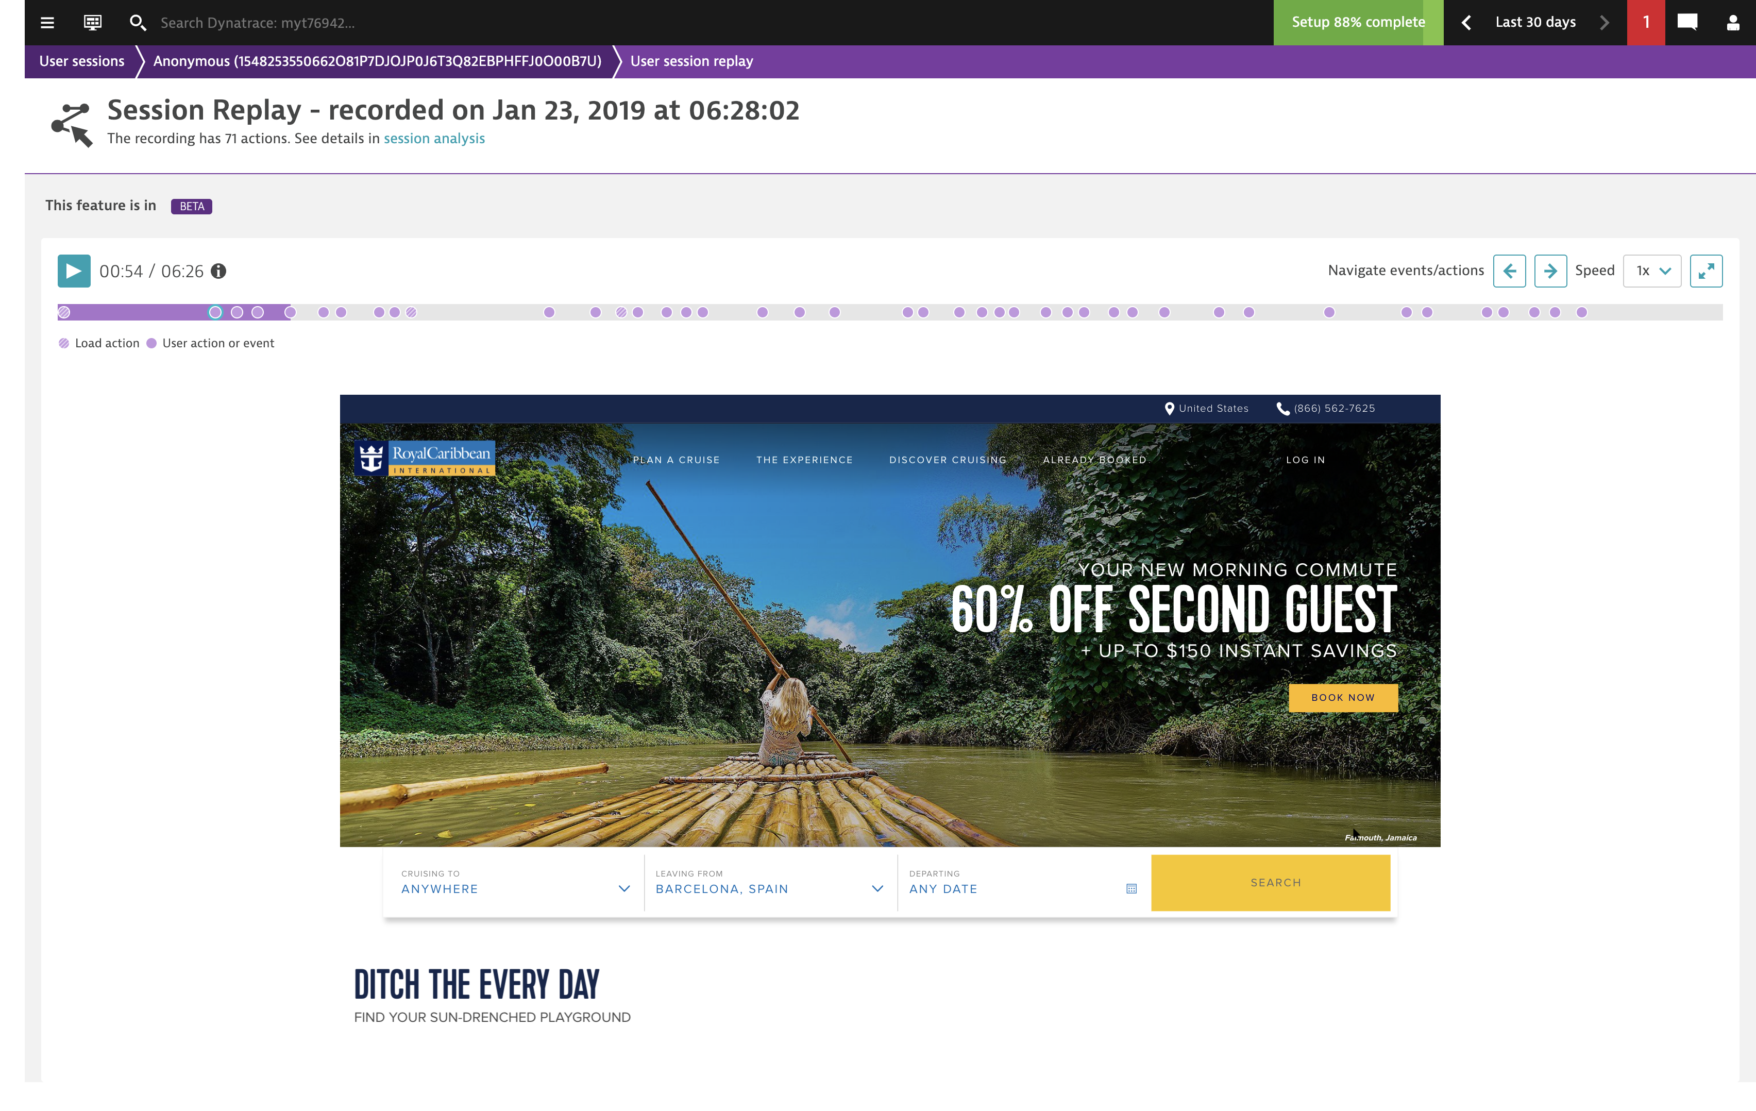Viewport: 1756px width, 1111px height.
Task: Navigate to previous event arrow
Action: pos(1509,272)
